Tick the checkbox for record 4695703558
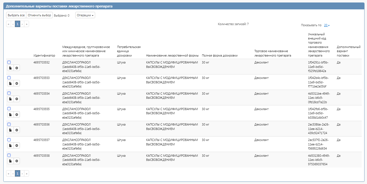Viewport: 367px width, 184px height. click(x=9, y=155)
